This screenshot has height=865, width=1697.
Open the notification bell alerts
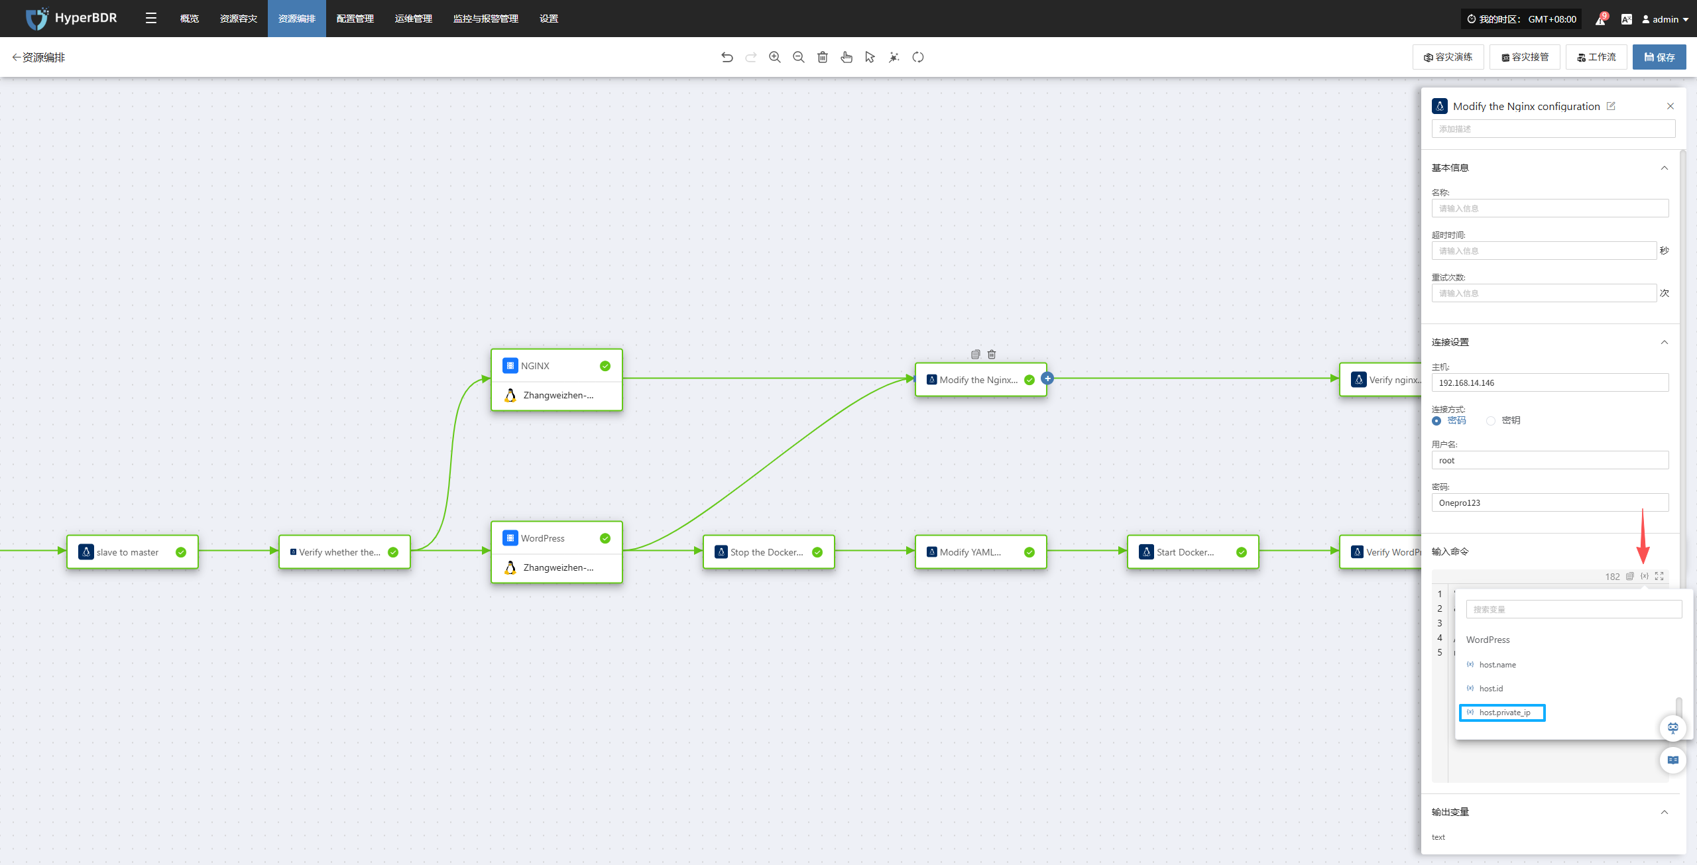(1600, 19)
